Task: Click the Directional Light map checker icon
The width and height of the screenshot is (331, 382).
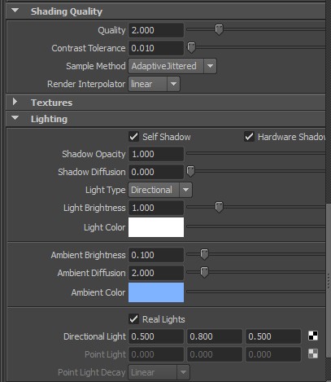Action: [313, 336]
